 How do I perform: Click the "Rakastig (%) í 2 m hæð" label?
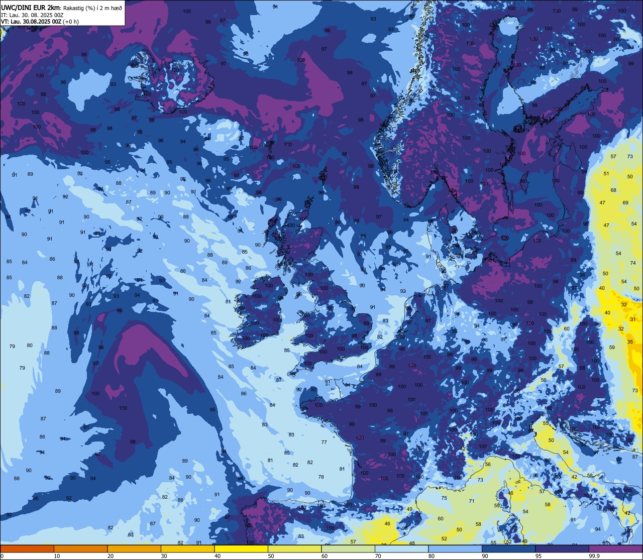point(93,8)
